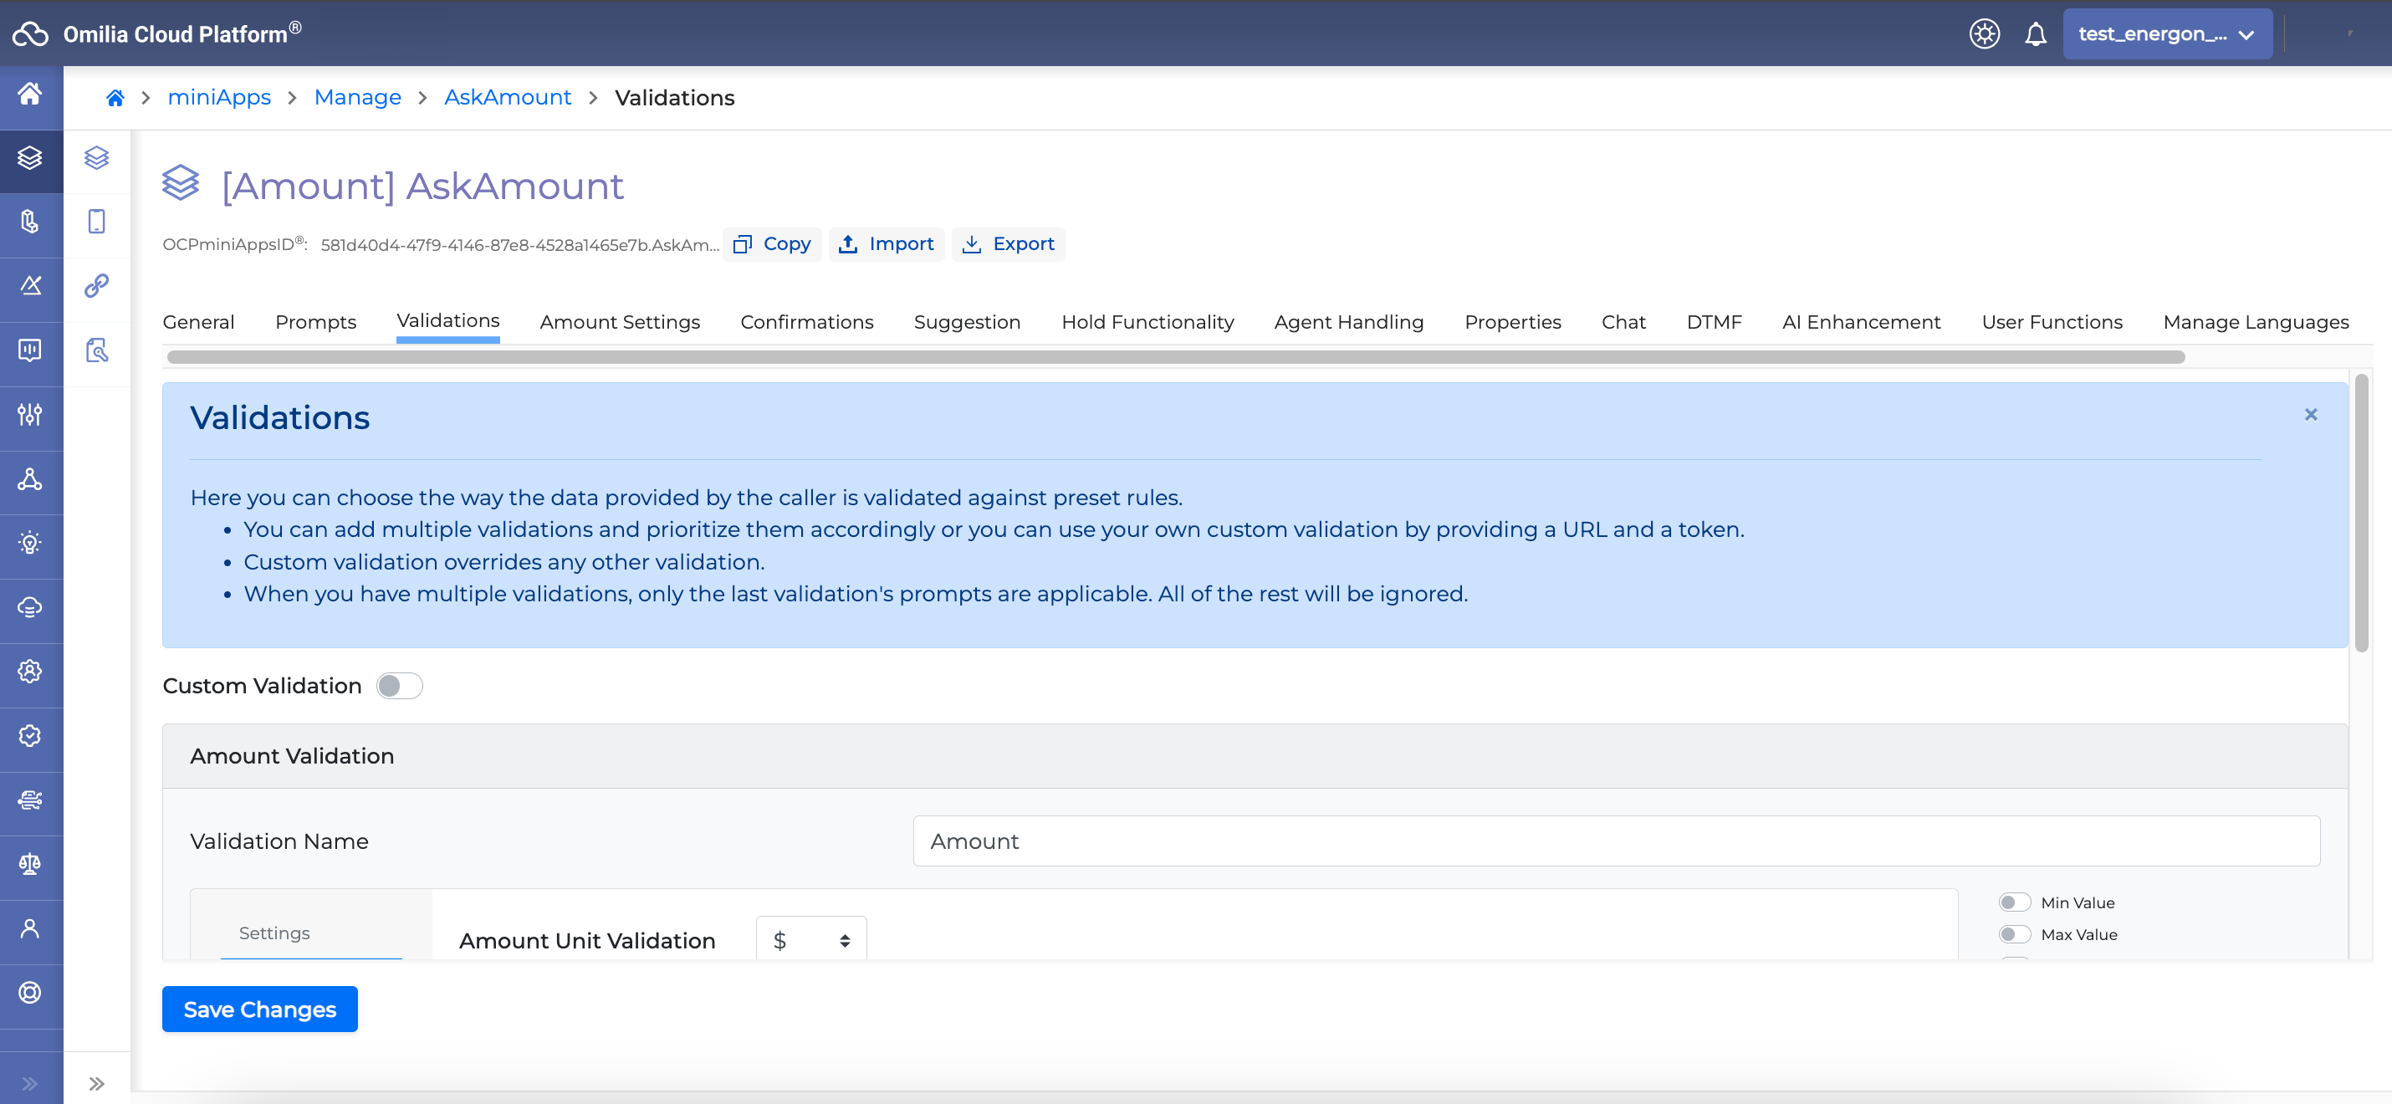Click the home icon in breadcrumb
Screen dimensions: 2392x1104
pyautogui.click(x=115, y=98)
